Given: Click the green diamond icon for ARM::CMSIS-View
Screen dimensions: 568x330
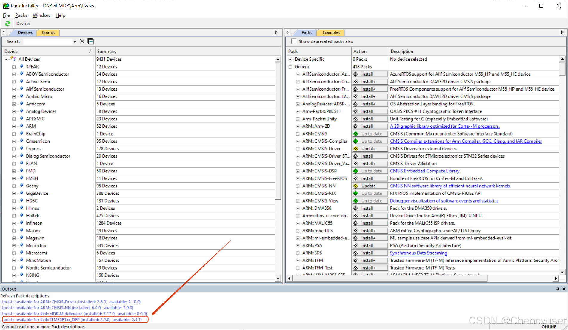Looking at the screenshot, I should click(x=355, y=201).
